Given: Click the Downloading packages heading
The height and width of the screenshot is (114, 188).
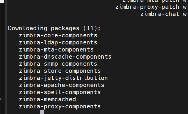Looking at the screenshot, I should coord(44,28).
